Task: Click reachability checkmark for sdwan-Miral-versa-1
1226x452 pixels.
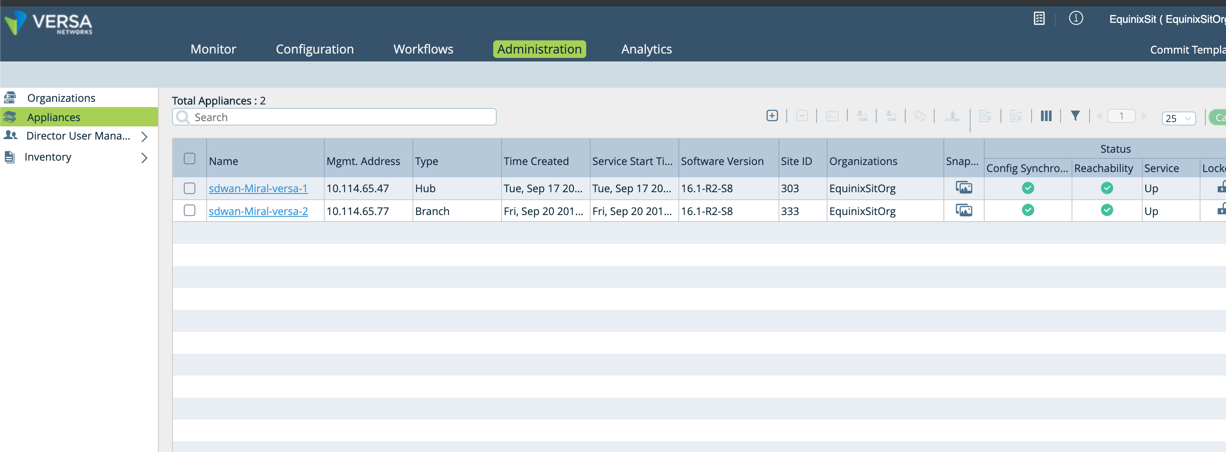Action: [x=1107, y=188]
